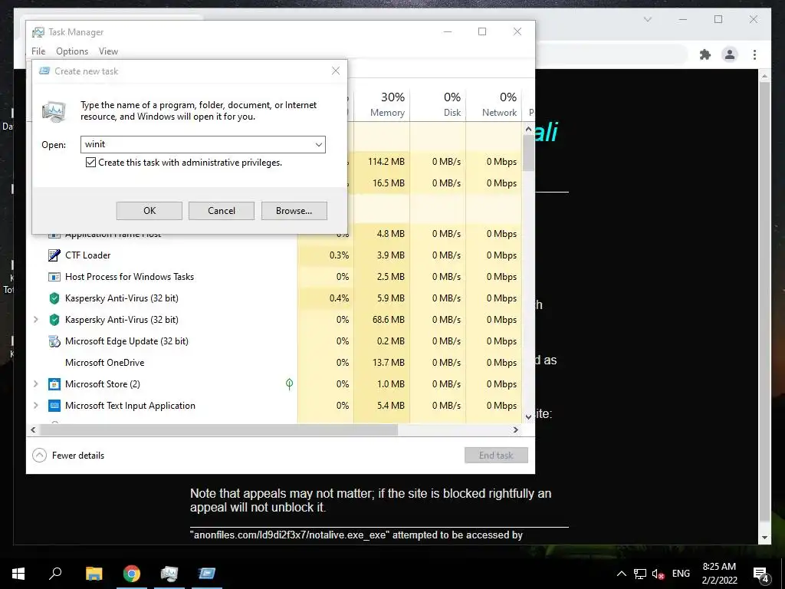Uncheck Create this task with administrative privileges
Screen dimensions: 785x589
[x=90, y=163]
